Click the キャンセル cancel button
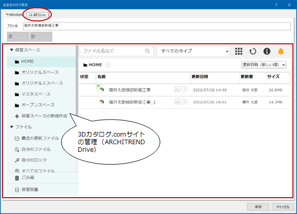 [x=283, y=207]
